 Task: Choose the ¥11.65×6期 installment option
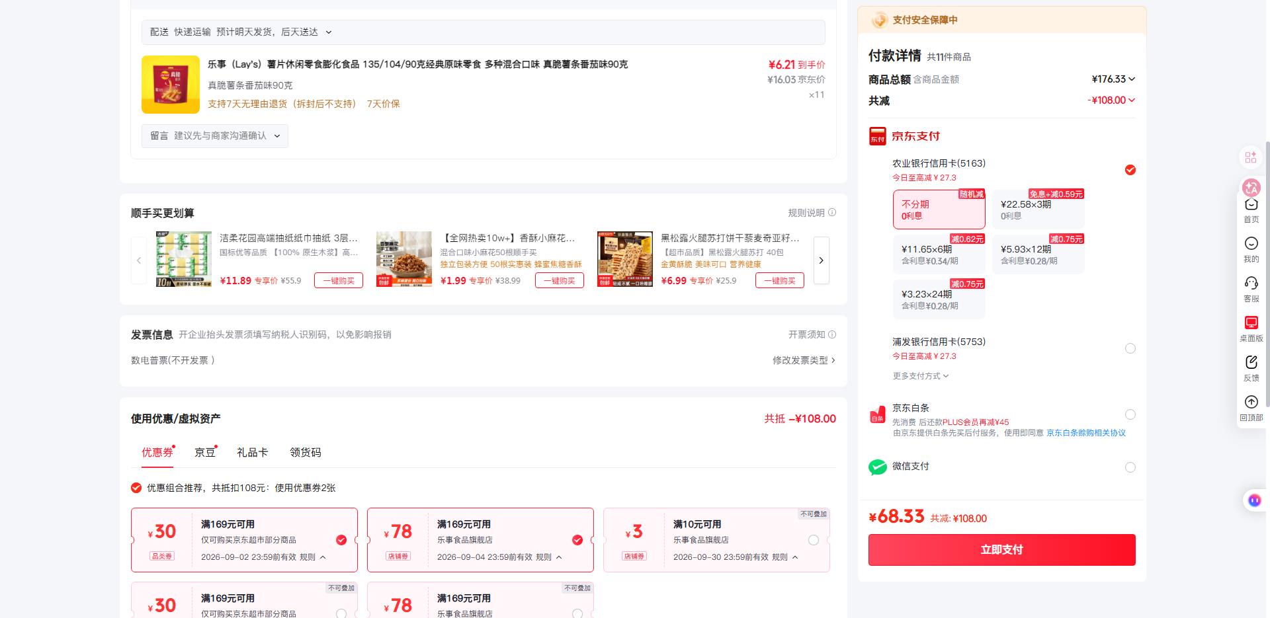pos(939,254)
